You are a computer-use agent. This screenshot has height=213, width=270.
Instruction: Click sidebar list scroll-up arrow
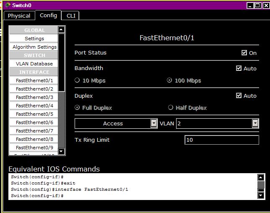pyautogui.click(x=61, y=29)
